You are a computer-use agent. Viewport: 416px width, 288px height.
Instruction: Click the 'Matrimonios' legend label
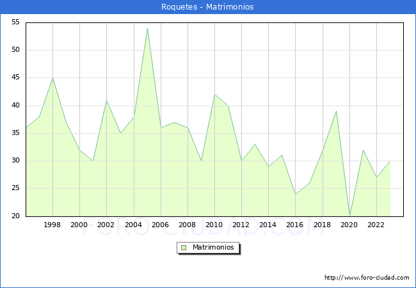pos(213,248)
